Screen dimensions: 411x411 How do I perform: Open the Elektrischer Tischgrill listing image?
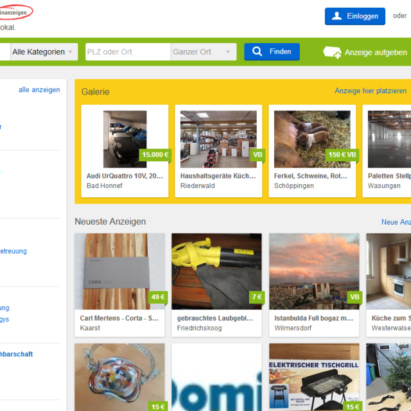coord(314,377)
